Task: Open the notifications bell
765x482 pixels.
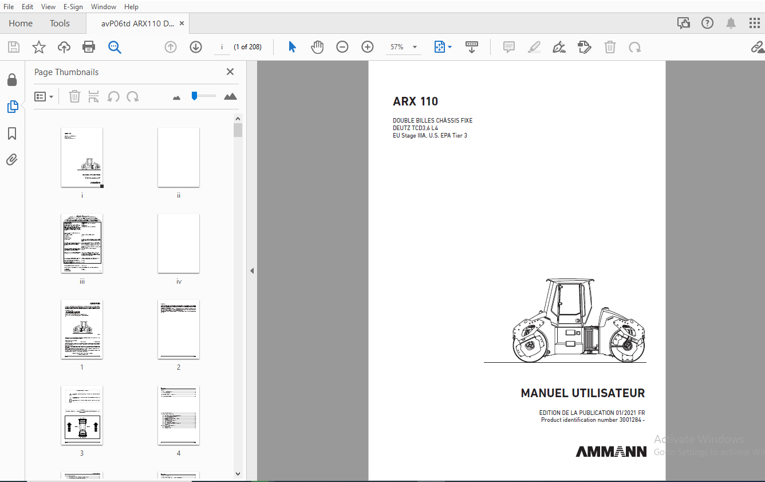Action: click(x=731, y=23)
